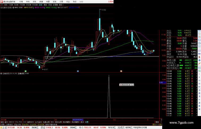Click the 8.17 low price label
Image resolution: width=201 pixels, height=129 pixels.
(45, 70)
